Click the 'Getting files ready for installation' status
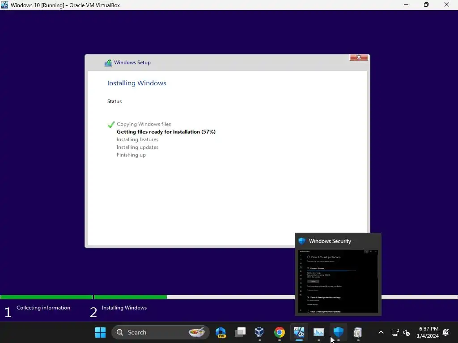This screenshot has width=458, height=343. point(166,132)
